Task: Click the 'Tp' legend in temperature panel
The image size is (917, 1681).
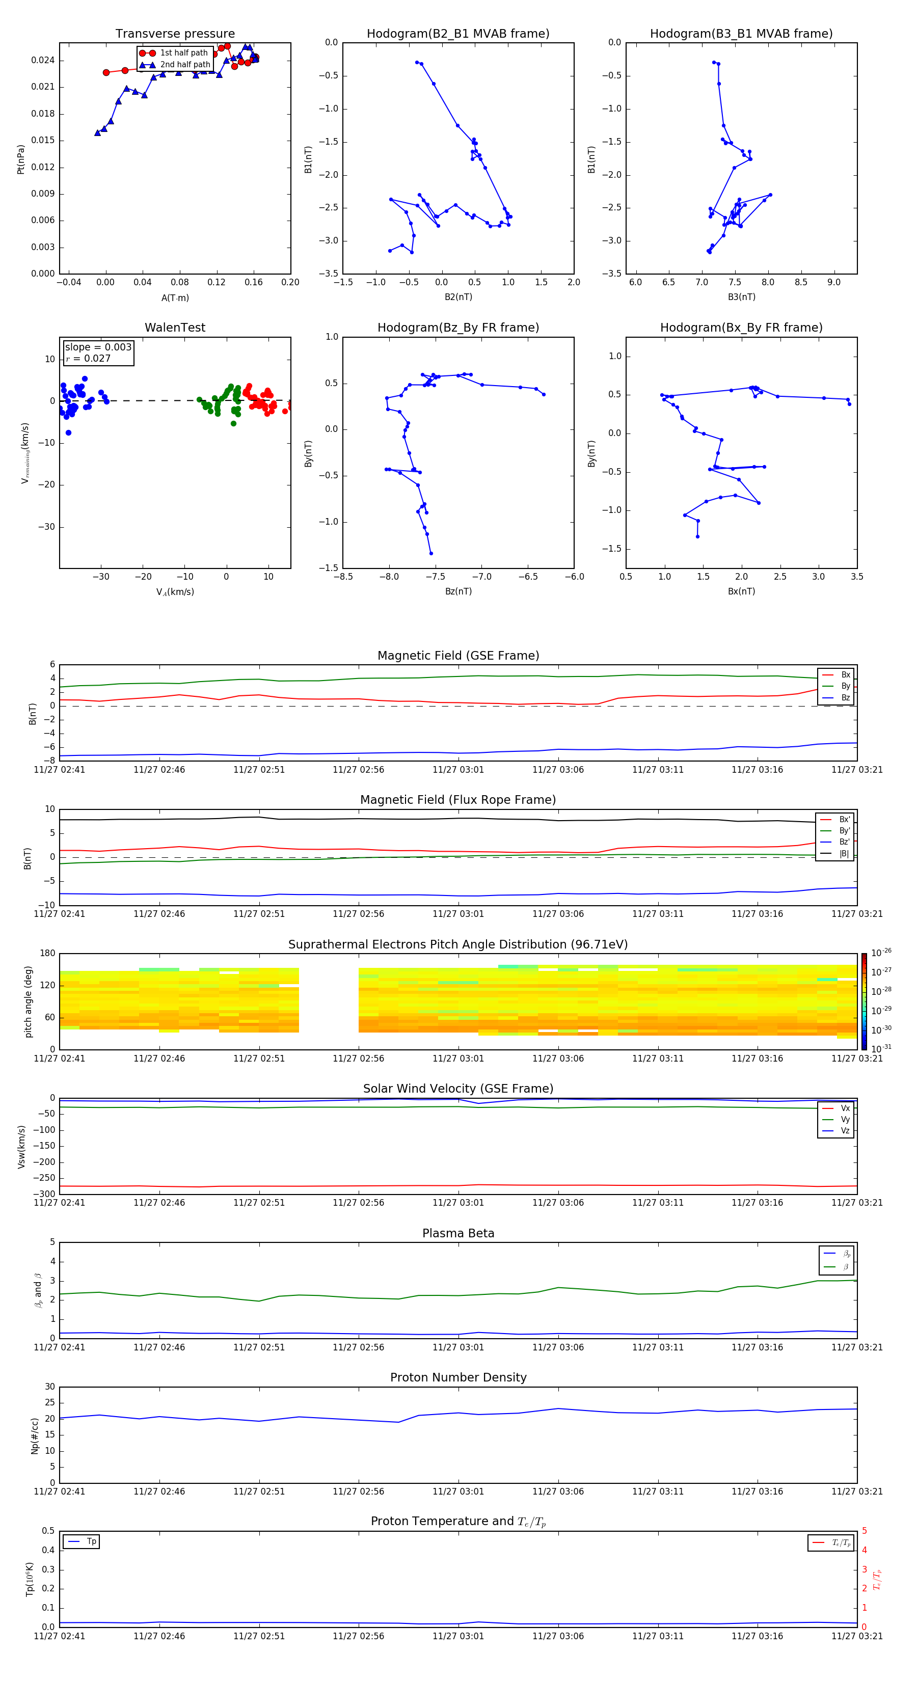Action: [x=82, y=1542]
